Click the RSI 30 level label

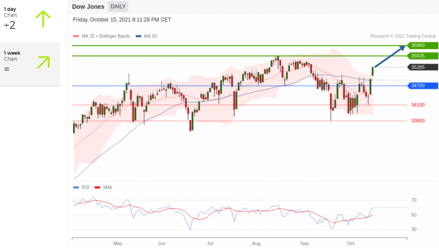pos(414,229)
